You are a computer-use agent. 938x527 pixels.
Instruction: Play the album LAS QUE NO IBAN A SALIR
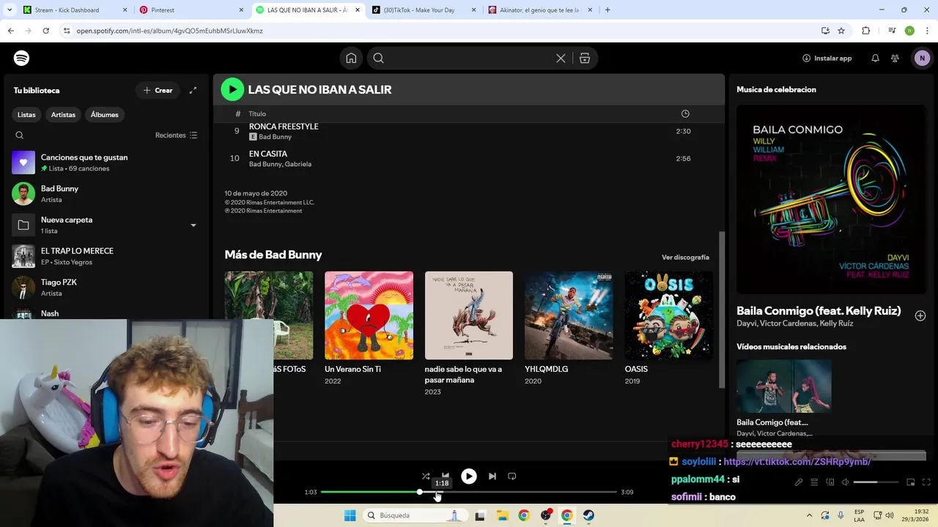[x=232, y=89]
